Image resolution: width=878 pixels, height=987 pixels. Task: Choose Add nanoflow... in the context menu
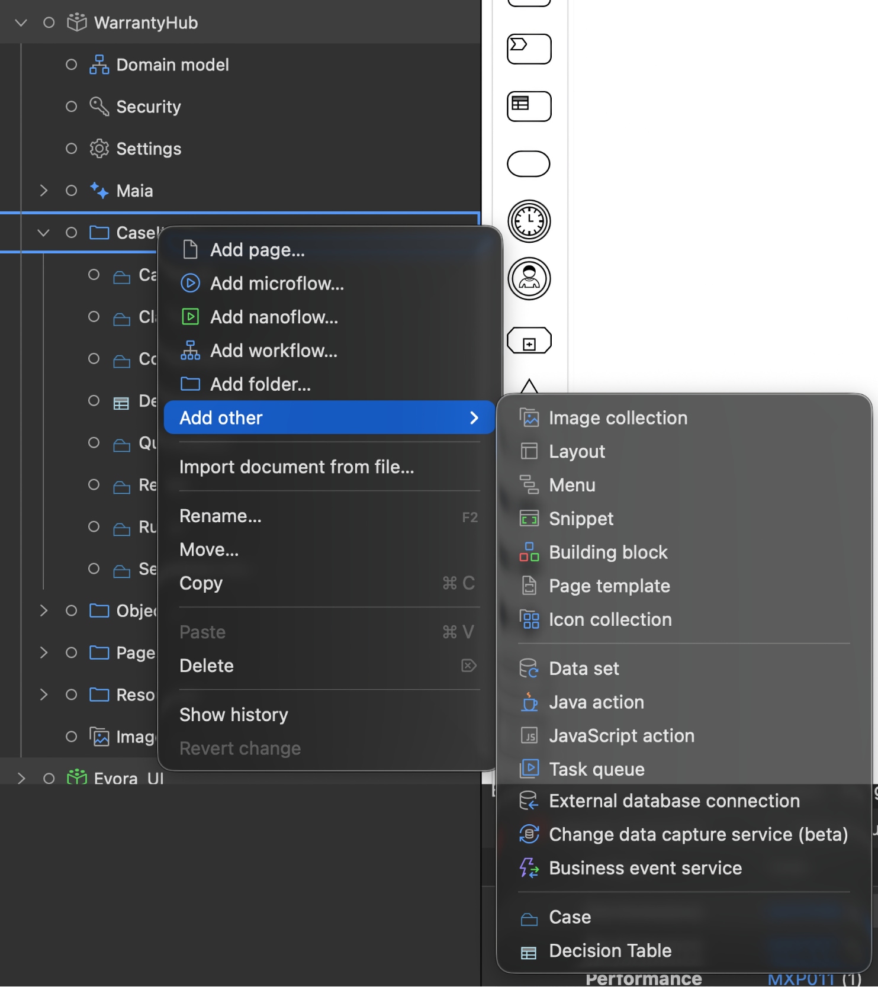[x=329, y=317]
